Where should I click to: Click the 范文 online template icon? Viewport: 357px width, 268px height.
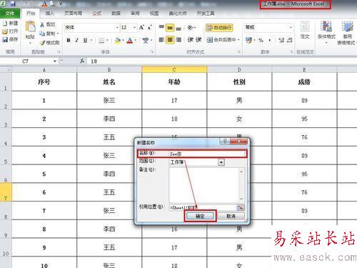[x=305, y=26]
